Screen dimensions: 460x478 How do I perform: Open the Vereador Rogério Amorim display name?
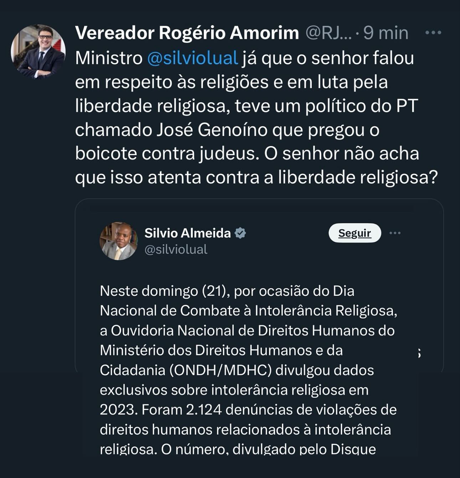(x=187, y=33)
